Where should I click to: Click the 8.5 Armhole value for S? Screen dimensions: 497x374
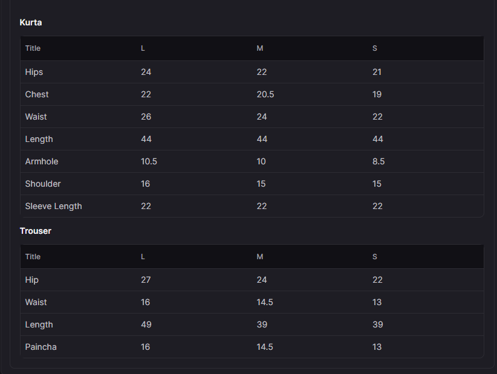[x=378, y=161]
